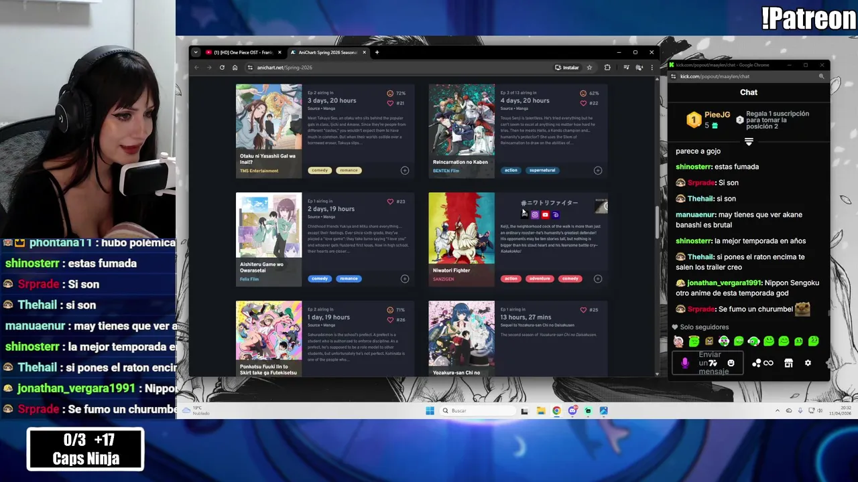This screenshot has width=858, height=482.
Task: Reload the AniChart page
Action: (222, 68)
